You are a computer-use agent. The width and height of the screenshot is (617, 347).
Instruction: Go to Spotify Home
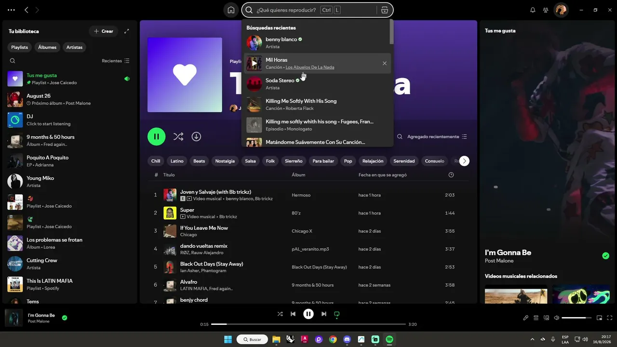(231, 10)
